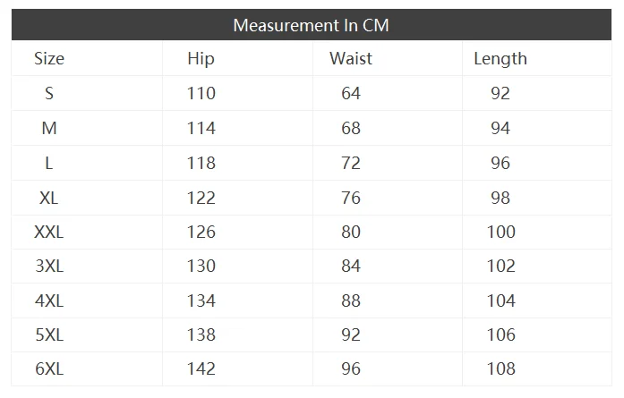Select the Length column header
Screen dimensions: 624x398
[500, 59]
